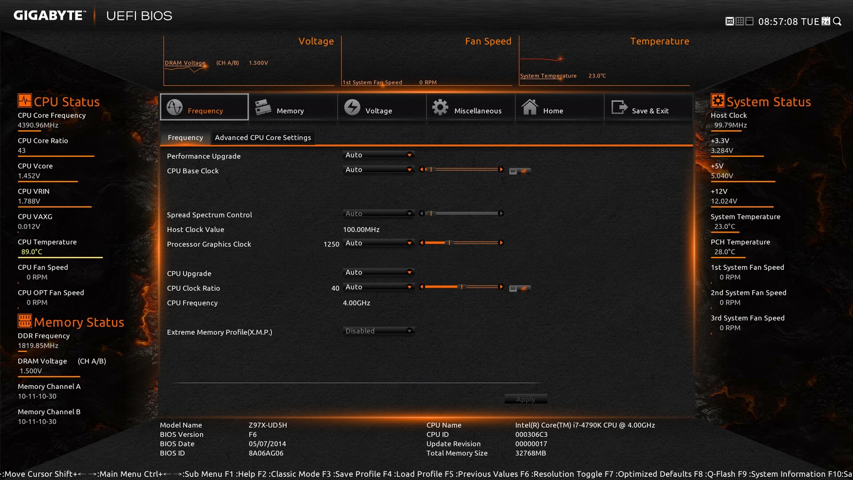Decrease Processor Graphics Clock with left arrow
The height and width of the screenshot is (480, 853).
[x=422, y=243]
